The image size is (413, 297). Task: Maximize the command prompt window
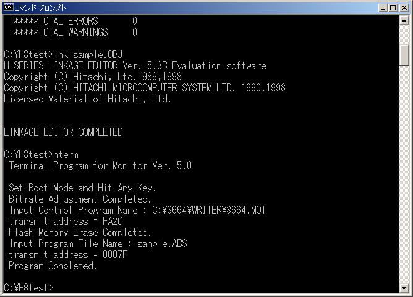[393, 8]
